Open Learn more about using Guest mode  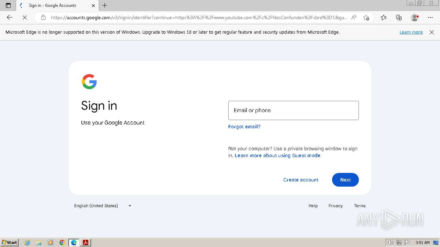click(x=277, y=155)
